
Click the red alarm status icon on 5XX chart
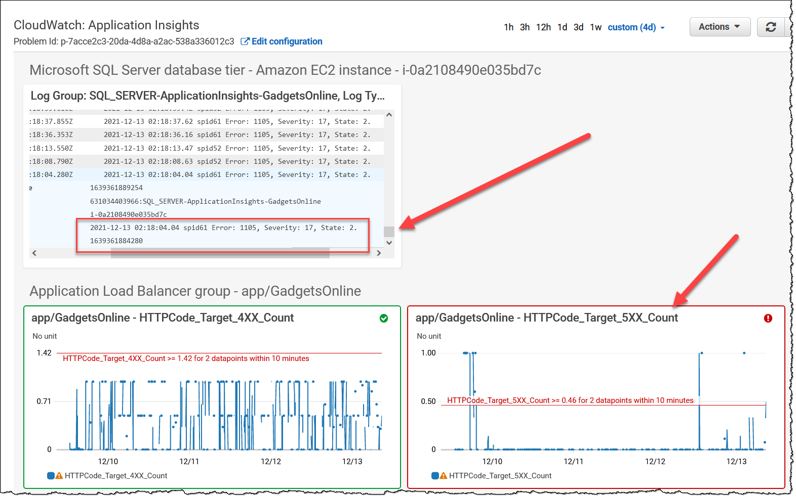(768, 318)
